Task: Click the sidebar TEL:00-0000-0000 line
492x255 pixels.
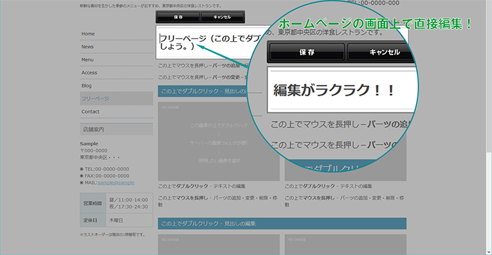Action: [x=104, y=169]
